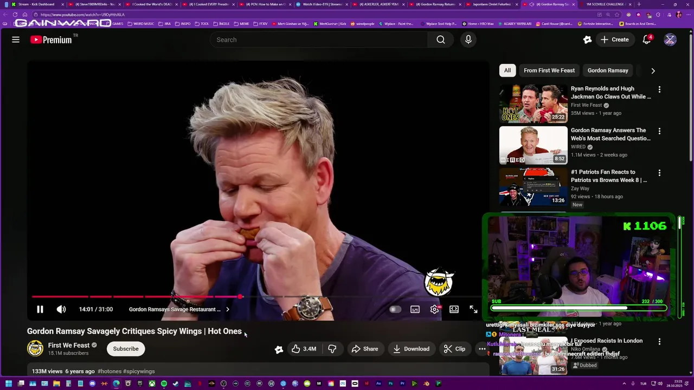The height and width of the screenshot is (390, 694).
Task: Start voice search with microphone icon
Action: (468, 40)
